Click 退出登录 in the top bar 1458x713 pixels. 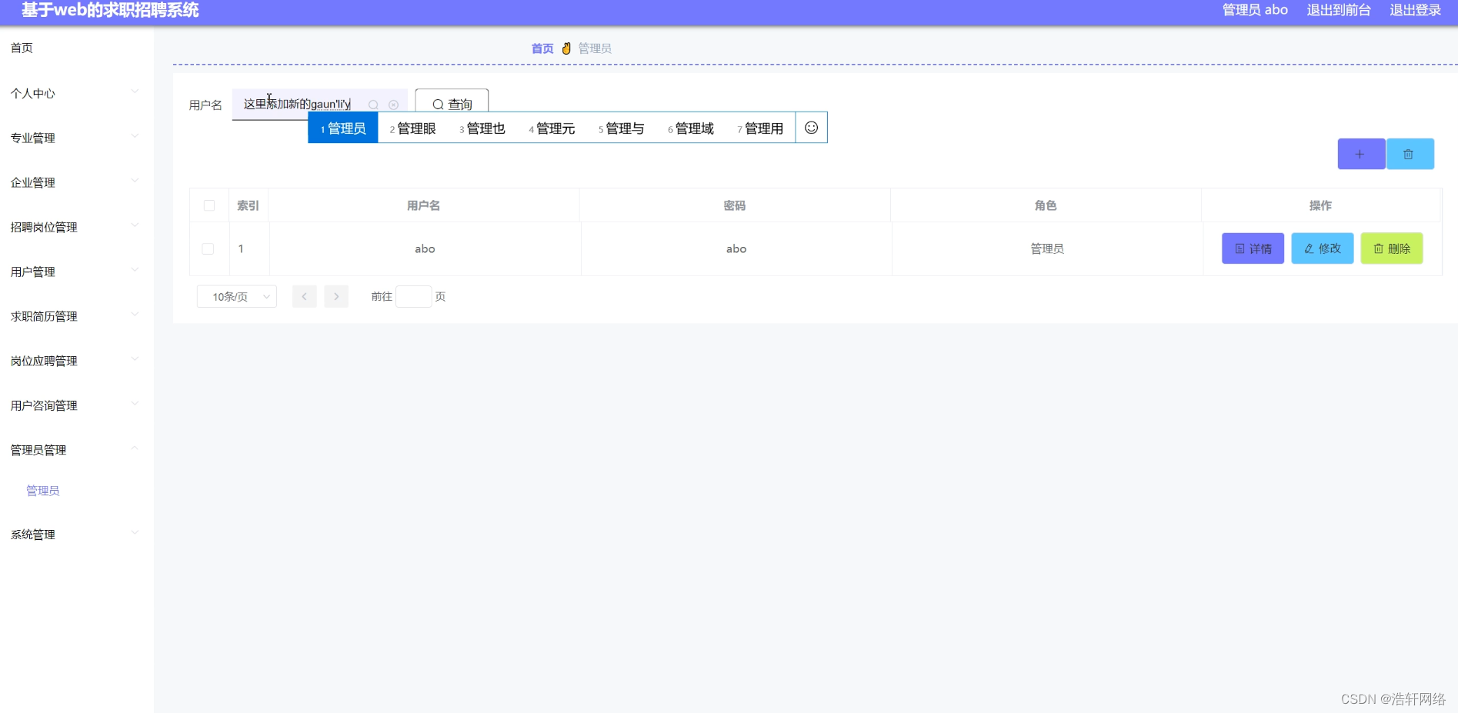click(1415, 10)
